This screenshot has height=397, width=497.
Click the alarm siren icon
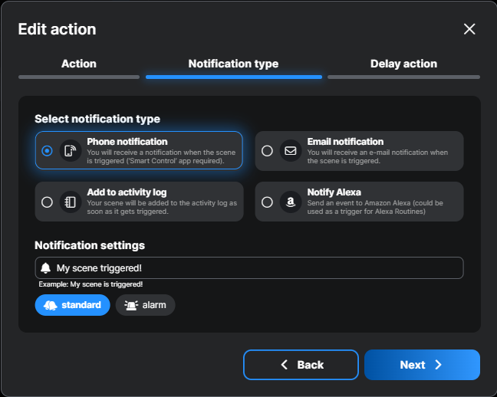click(x=131, y=305)
